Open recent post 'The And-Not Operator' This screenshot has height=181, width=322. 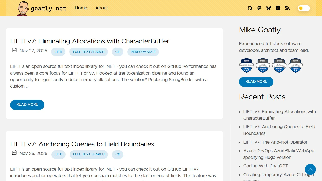click(275, 142)
